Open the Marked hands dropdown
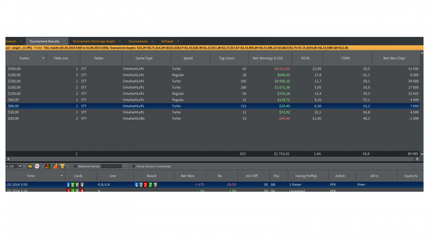The height and width of the screenshot is (243, 433). 124,167
